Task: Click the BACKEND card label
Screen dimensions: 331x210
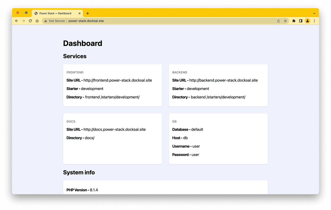Action: pos(180,72)
